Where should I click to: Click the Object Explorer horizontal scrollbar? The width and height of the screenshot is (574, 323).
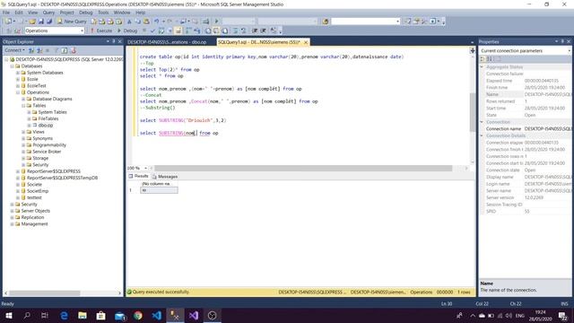click(x=45, y=293)
